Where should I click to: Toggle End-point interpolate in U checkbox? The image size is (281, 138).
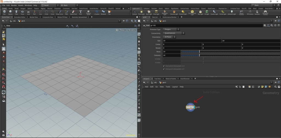click(x=164, y=66)
